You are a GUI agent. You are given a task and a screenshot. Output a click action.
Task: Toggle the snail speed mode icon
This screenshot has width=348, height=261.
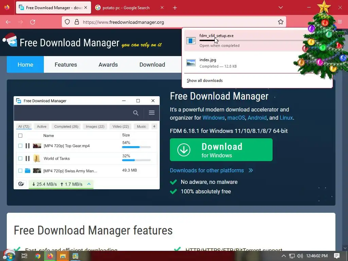click(x=21, y=184)
